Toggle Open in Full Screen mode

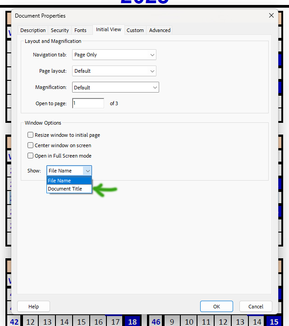click(30, 155)
